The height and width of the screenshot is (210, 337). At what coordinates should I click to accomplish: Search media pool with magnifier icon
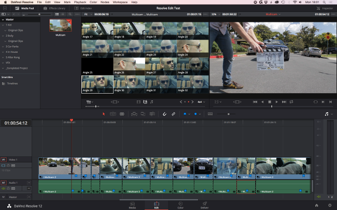(70, 14)
